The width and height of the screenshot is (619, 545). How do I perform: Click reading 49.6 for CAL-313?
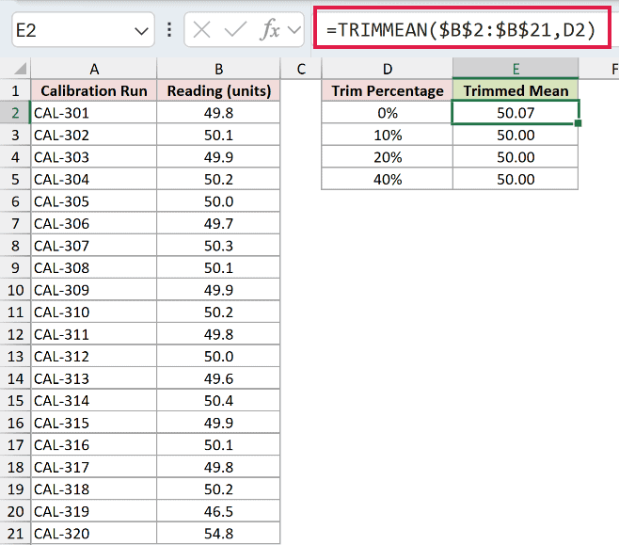point(218,378)
